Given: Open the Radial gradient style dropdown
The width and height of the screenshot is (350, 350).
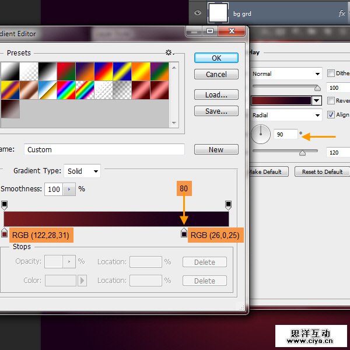Looking at the screenshot, I should coord(286,116).
